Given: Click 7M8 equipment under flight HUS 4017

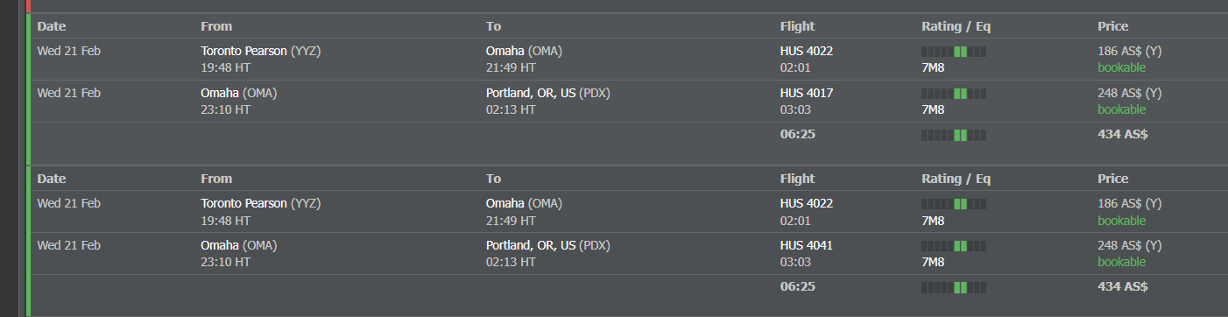Looking at the screenshot, I should click(x=933, y=109).
